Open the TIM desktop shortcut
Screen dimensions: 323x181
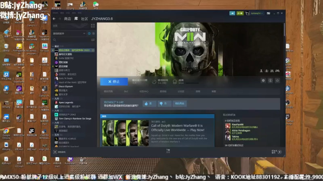[x=6, y=90]
